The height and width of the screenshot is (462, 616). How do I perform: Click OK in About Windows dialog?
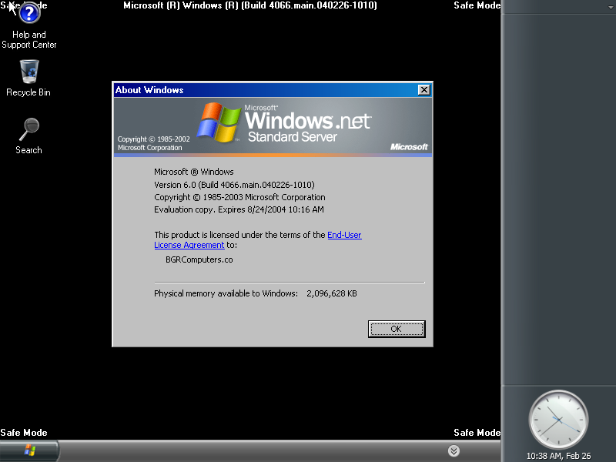pyautogui.click(x=397, y=329)
